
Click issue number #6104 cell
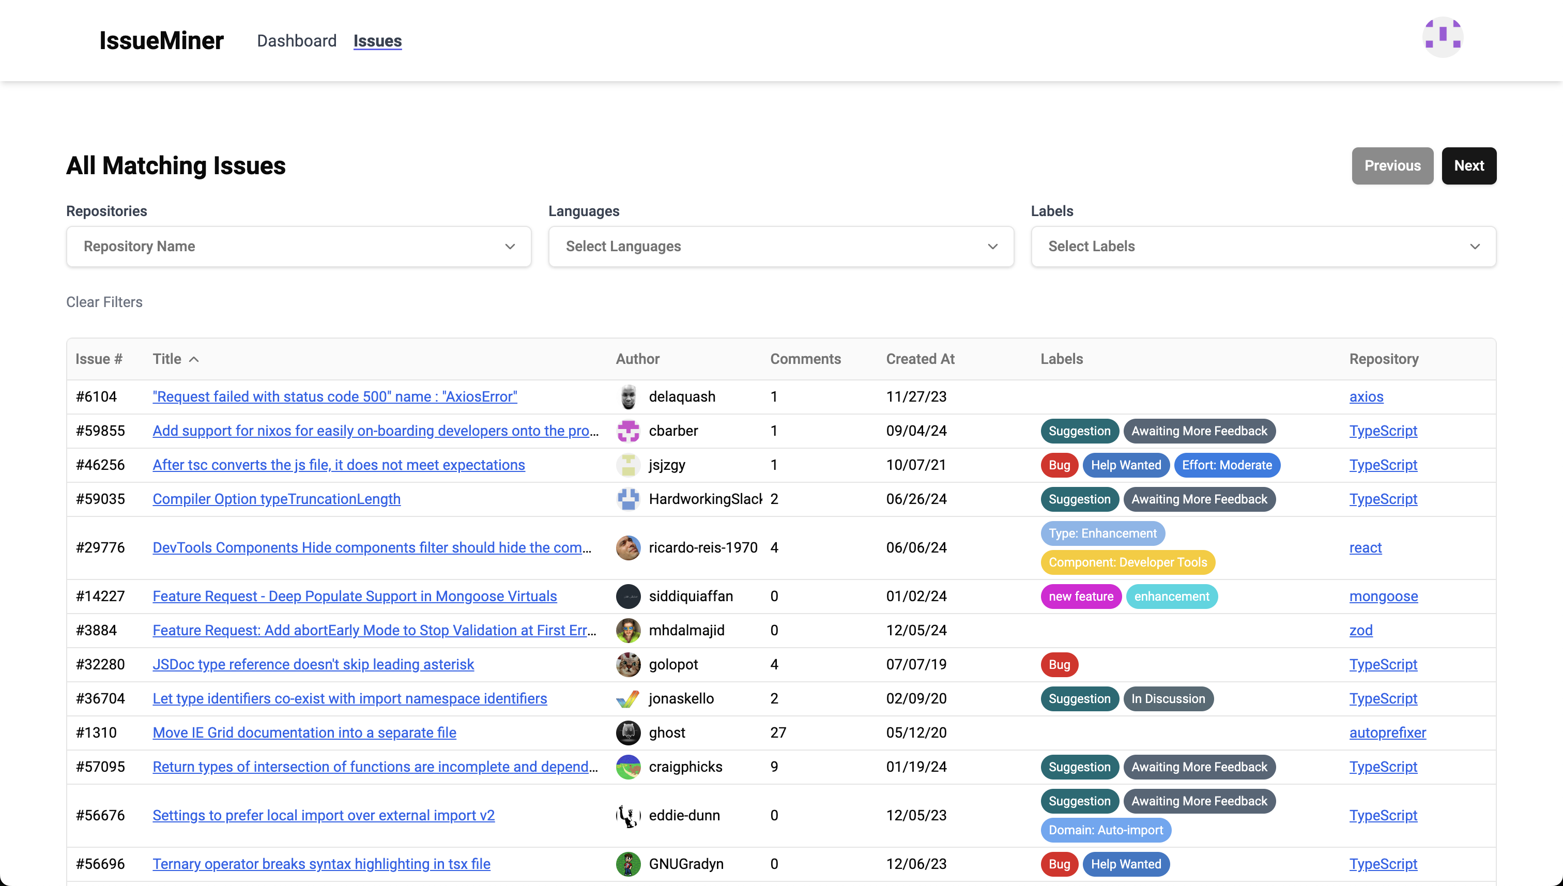tap(96, 397)
